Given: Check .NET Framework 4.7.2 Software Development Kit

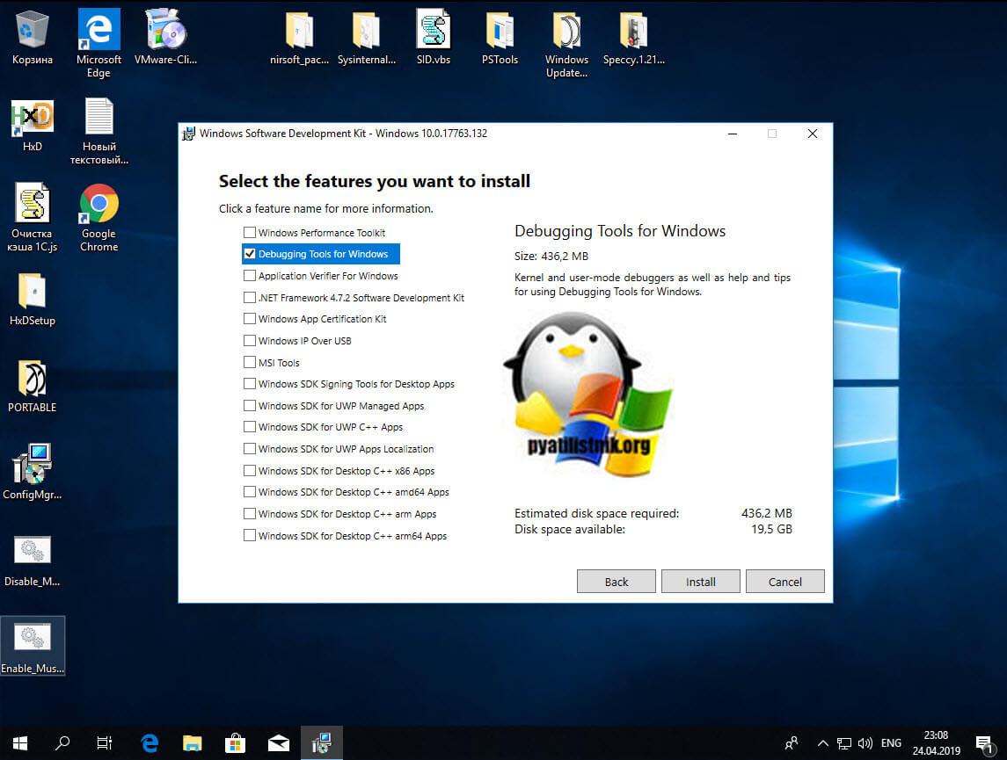Looking at the screenshot, I should (x=250, y=298).
